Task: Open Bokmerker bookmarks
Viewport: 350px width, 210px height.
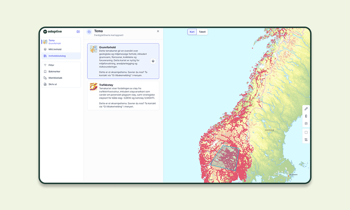Action: point(54,71)
